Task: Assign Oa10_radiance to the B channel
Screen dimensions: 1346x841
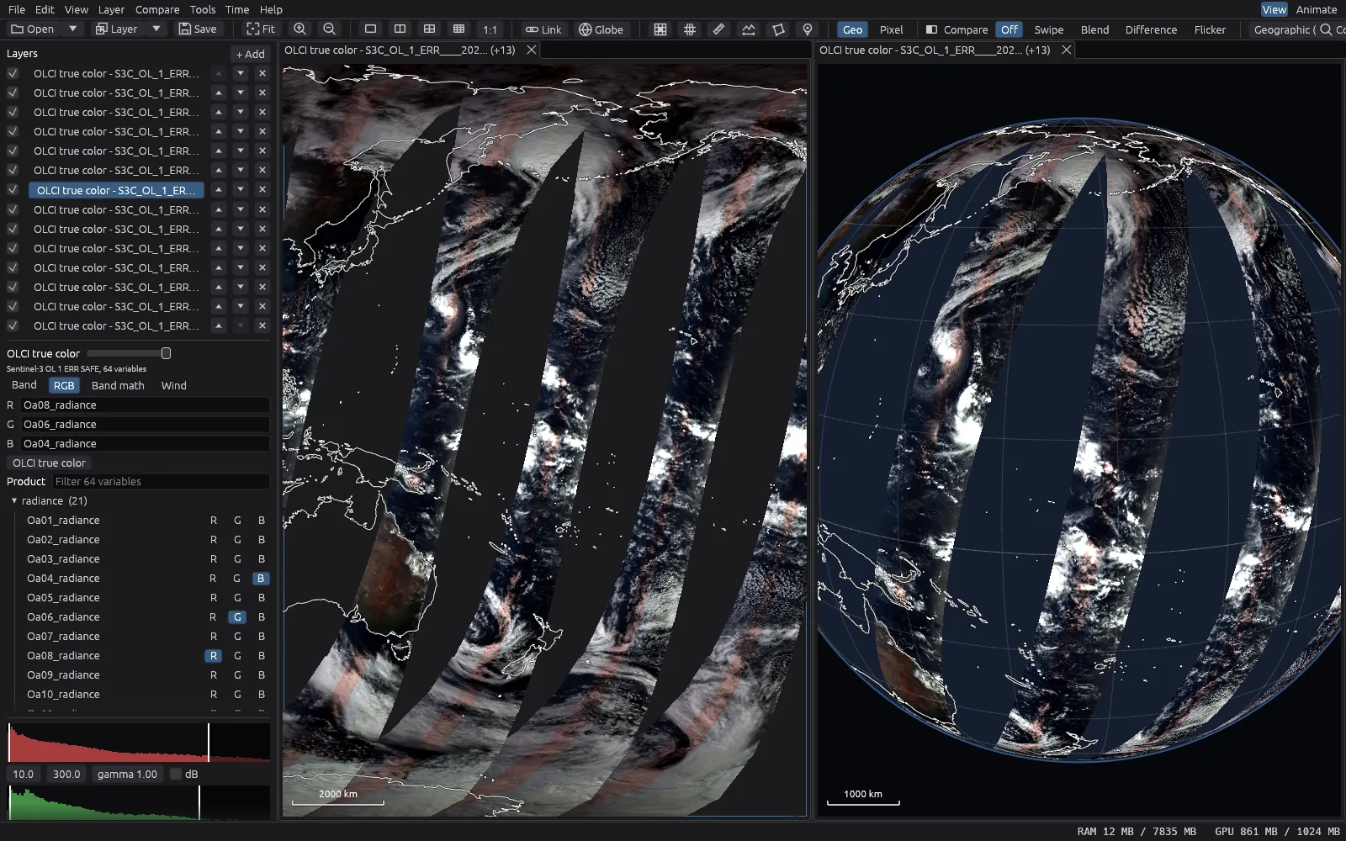Action: pos(262,695)
